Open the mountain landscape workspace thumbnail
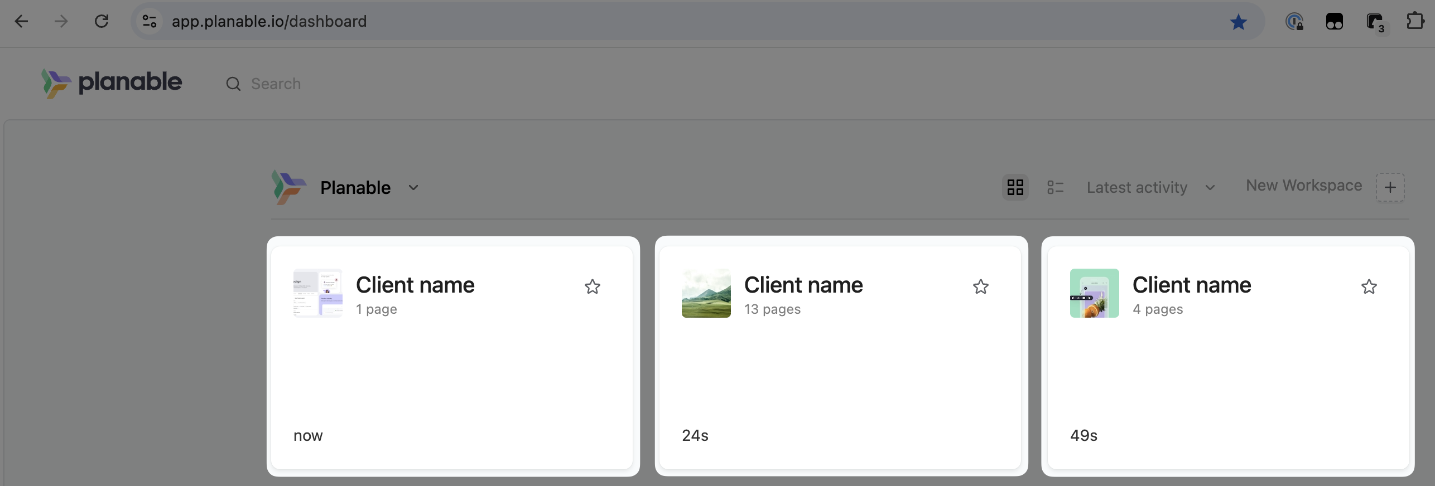 click(706, 293)
